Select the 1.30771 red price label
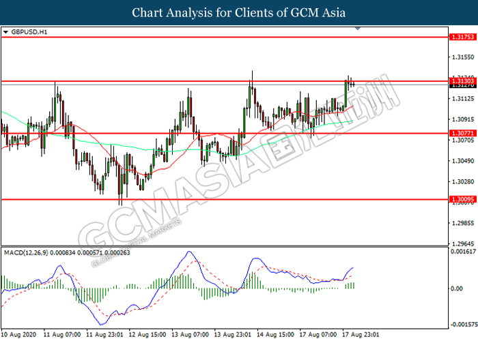 pyautogui.click(x=462, y=134)
